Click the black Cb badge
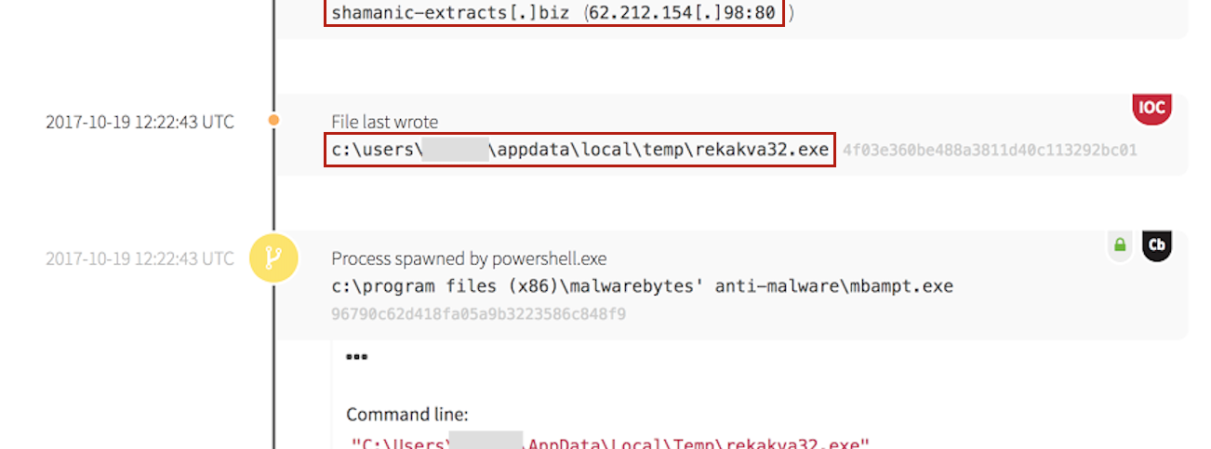This screenshot has width=1211, height=449. tap(1156, 245)
